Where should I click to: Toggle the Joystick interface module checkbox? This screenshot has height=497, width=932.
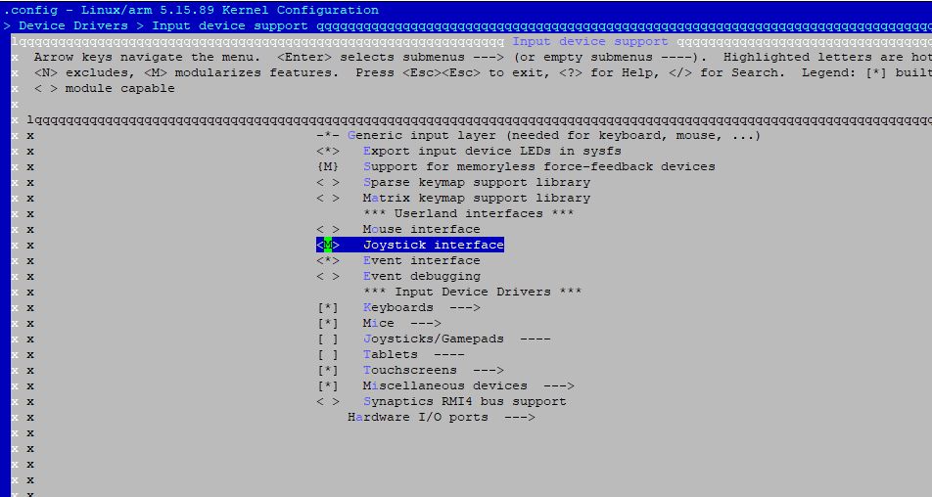328,245
